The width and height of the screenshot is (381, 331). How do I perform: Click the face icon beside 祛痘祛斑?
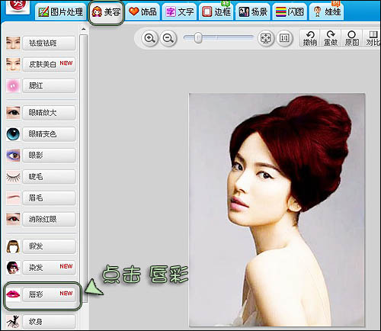point(13,43)
